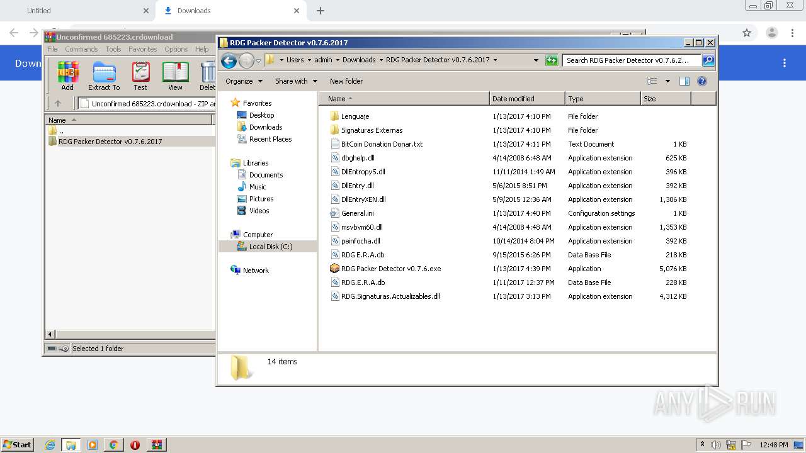806x453 pixels.
Task: Select Music library
Action: 251,187
